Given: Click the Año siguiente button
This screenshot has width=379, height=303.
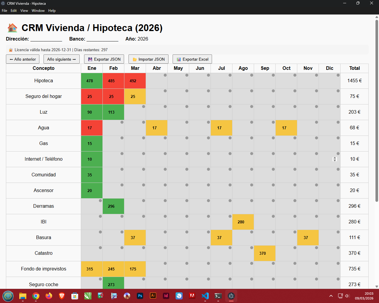Looking at the screenshot, I should tap(61, 59).
